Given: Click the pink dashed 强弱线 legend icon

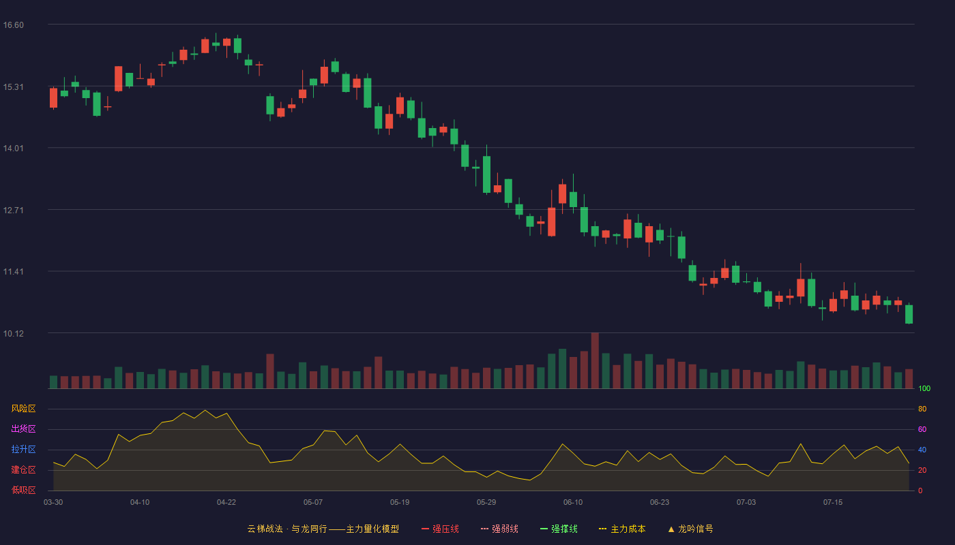Looking at the screenshot, I should click(484, 529).
